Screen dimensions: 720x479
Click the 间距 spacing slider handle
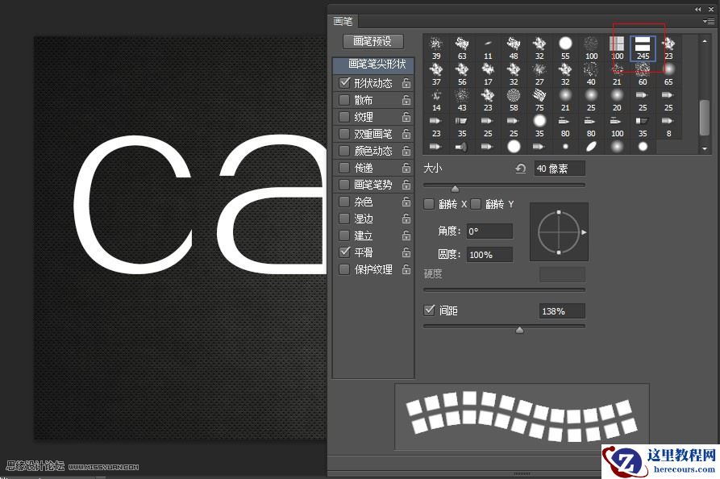[x=519, y=329]
